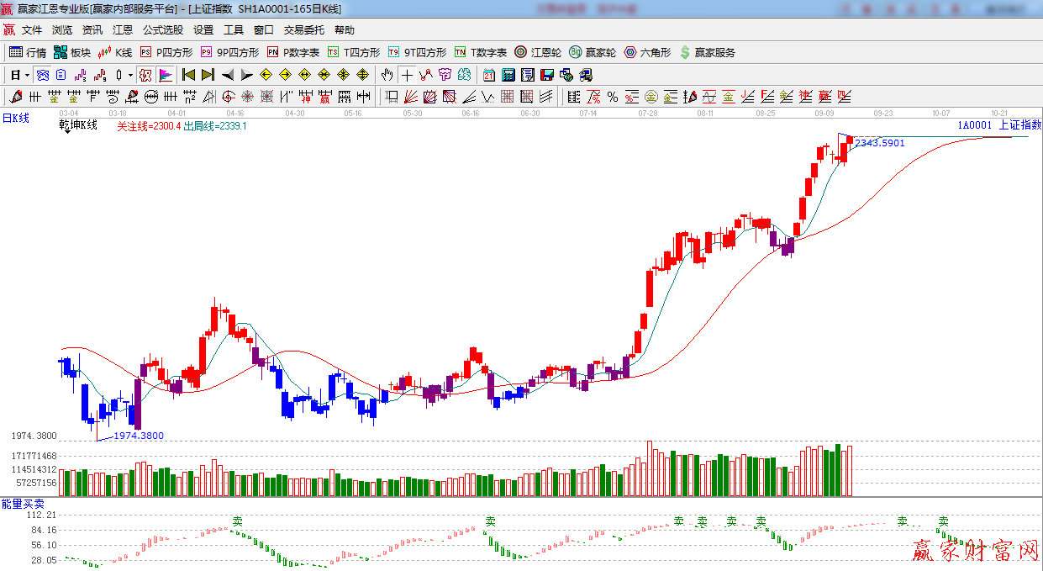Select the percent (%) drawing tool

(x=613, y=97)
